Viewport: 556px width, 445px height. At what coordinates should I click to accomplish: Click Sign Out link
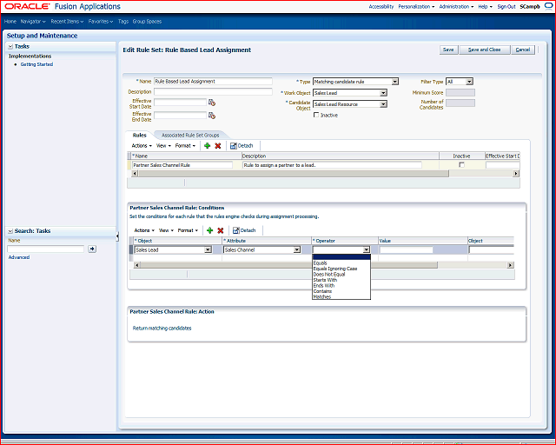pos(506,6)
